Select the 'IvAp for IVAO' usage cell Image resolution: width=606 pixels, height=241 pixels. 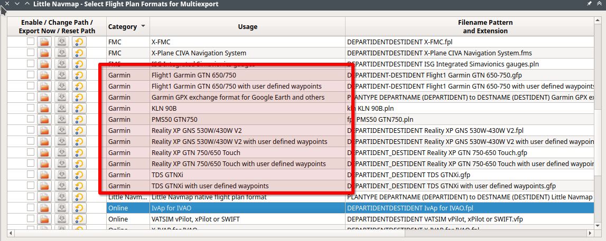247,208
